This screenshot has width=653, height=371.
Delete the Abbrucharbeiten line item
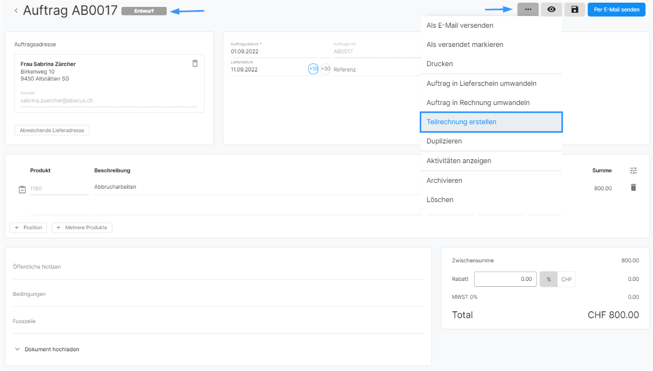coord(633,188)
